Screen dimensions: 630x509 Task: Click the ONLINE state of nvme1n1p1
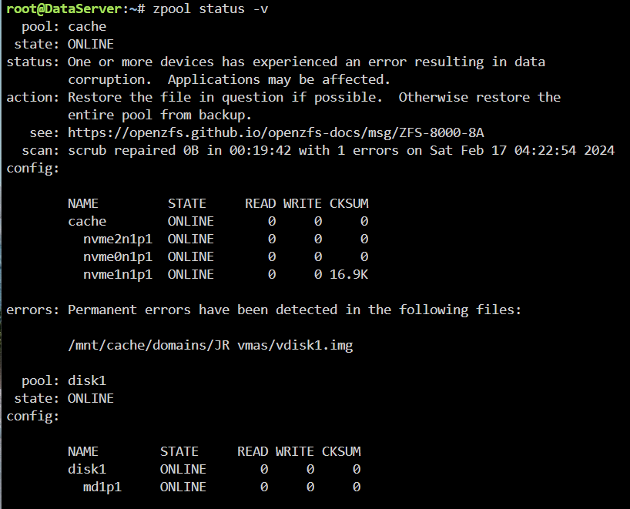[x=190, y=275]
